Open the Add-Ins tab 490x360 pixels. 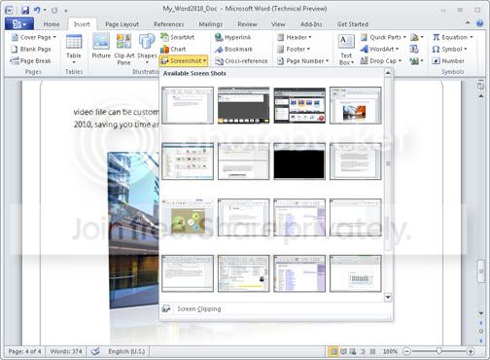[x=311, y=24]
